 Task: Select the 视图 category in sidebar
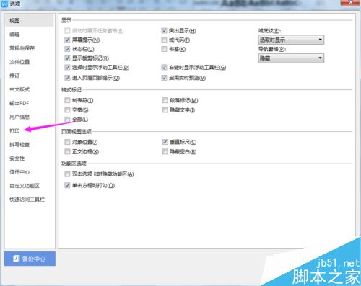29,21
